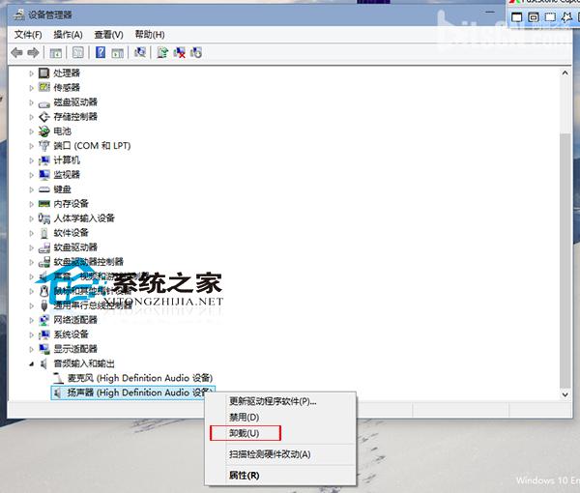
Task: Select the 系统设备 row
Action: click(x=71, y=334)
